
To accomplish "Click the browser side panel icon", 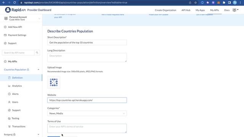I will click(230, 3).
